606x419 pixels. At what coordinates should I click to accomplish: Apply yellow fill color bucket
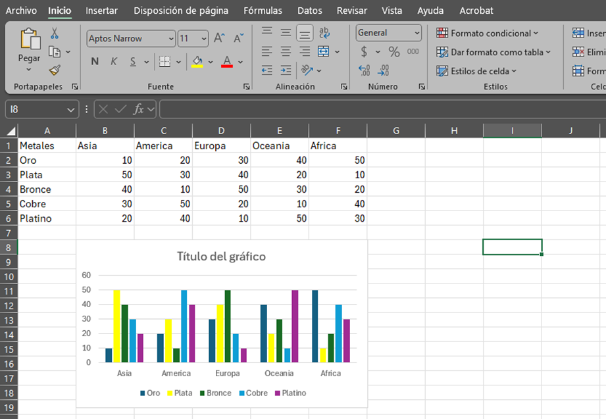click(197, 61)
